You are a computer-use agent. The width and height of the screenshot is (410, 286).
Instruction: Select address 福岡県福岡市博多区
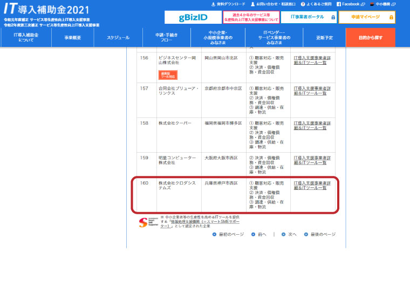coord(223,123)
